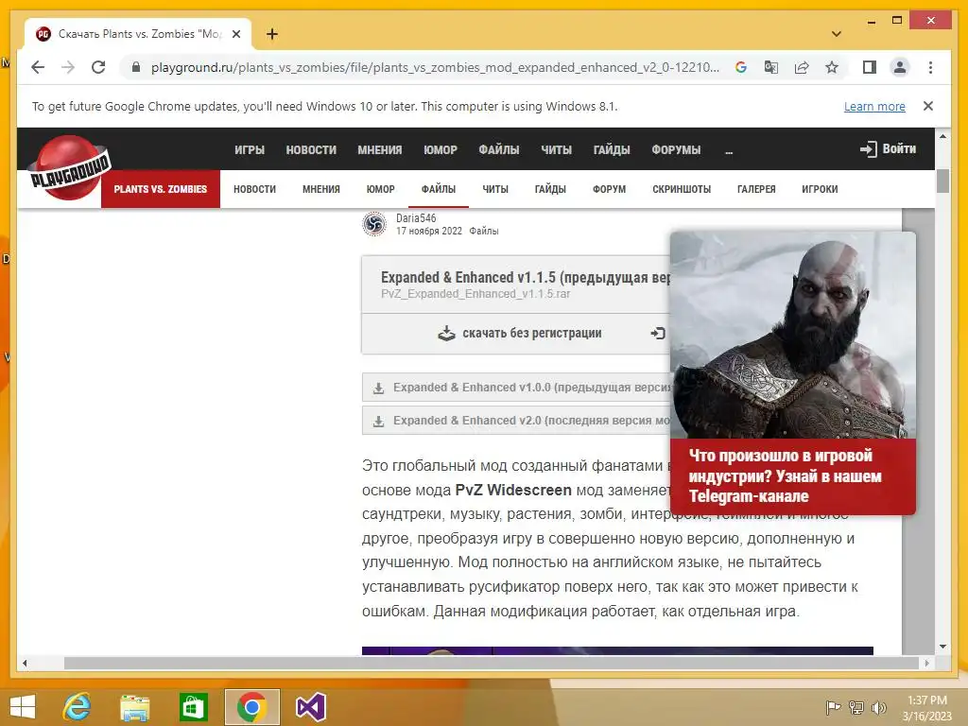968x726 pixels.
Task: Open Chrome three-dot menu
Action: pos(930,67)
